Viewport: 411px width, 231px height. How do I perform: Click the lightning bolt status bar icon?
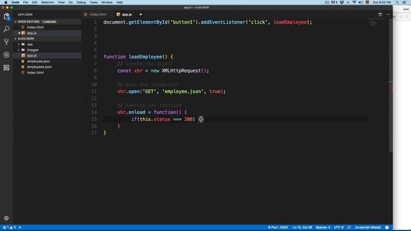click(x=20, y=228)
